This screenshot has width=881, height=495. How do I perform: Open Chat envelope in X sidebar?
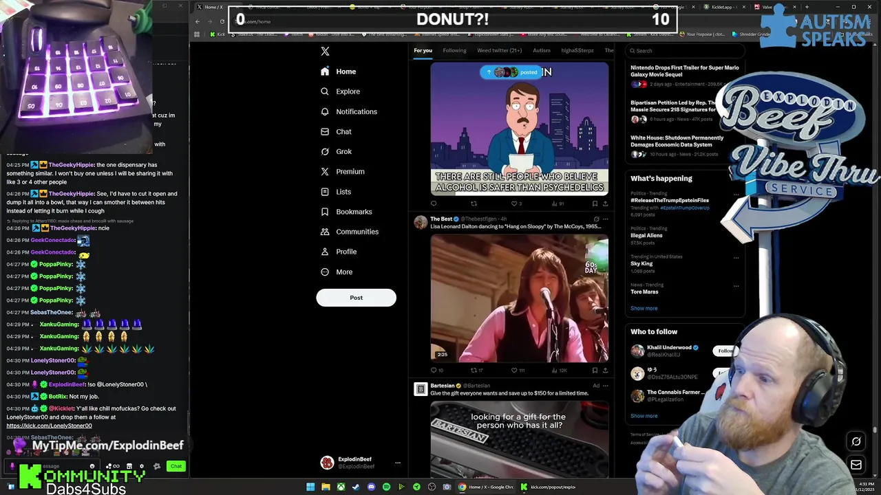pyautogui.click(x=336, y=131)
